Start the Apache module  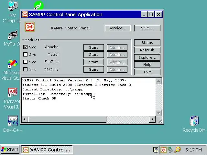pyautogui.click(x=93, y=47)
